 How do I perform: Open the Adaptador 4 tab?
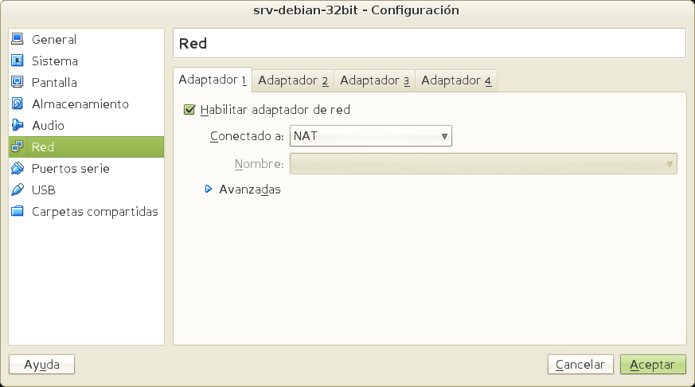[456, 80]
